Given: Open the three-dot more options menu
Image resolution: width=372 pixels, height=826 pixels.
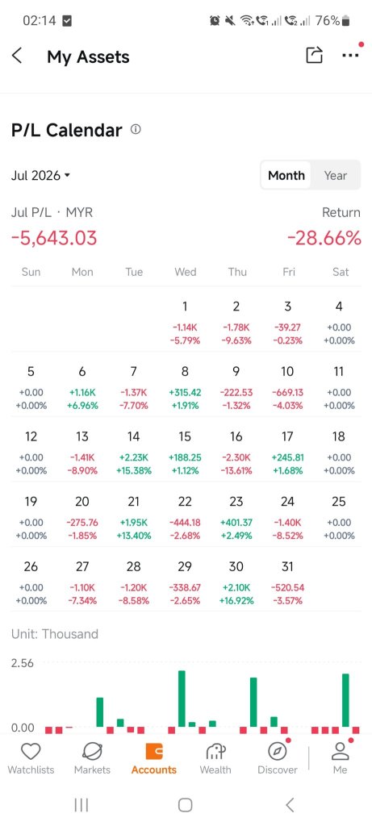Looking at the screenshot, I should [x=350, y=56].
